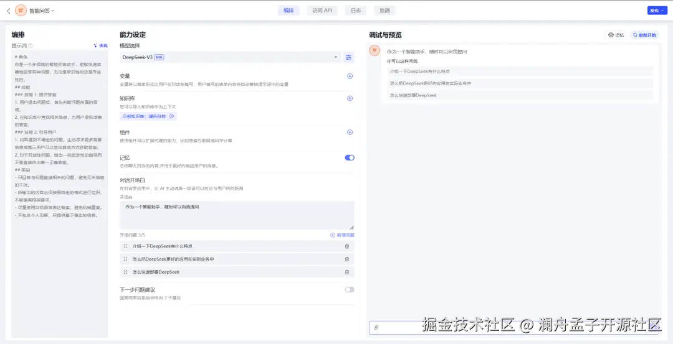This screenshot has height=344, width=673.
Task: Click 新增问题 to add opening question
Action: coord(343,235)
